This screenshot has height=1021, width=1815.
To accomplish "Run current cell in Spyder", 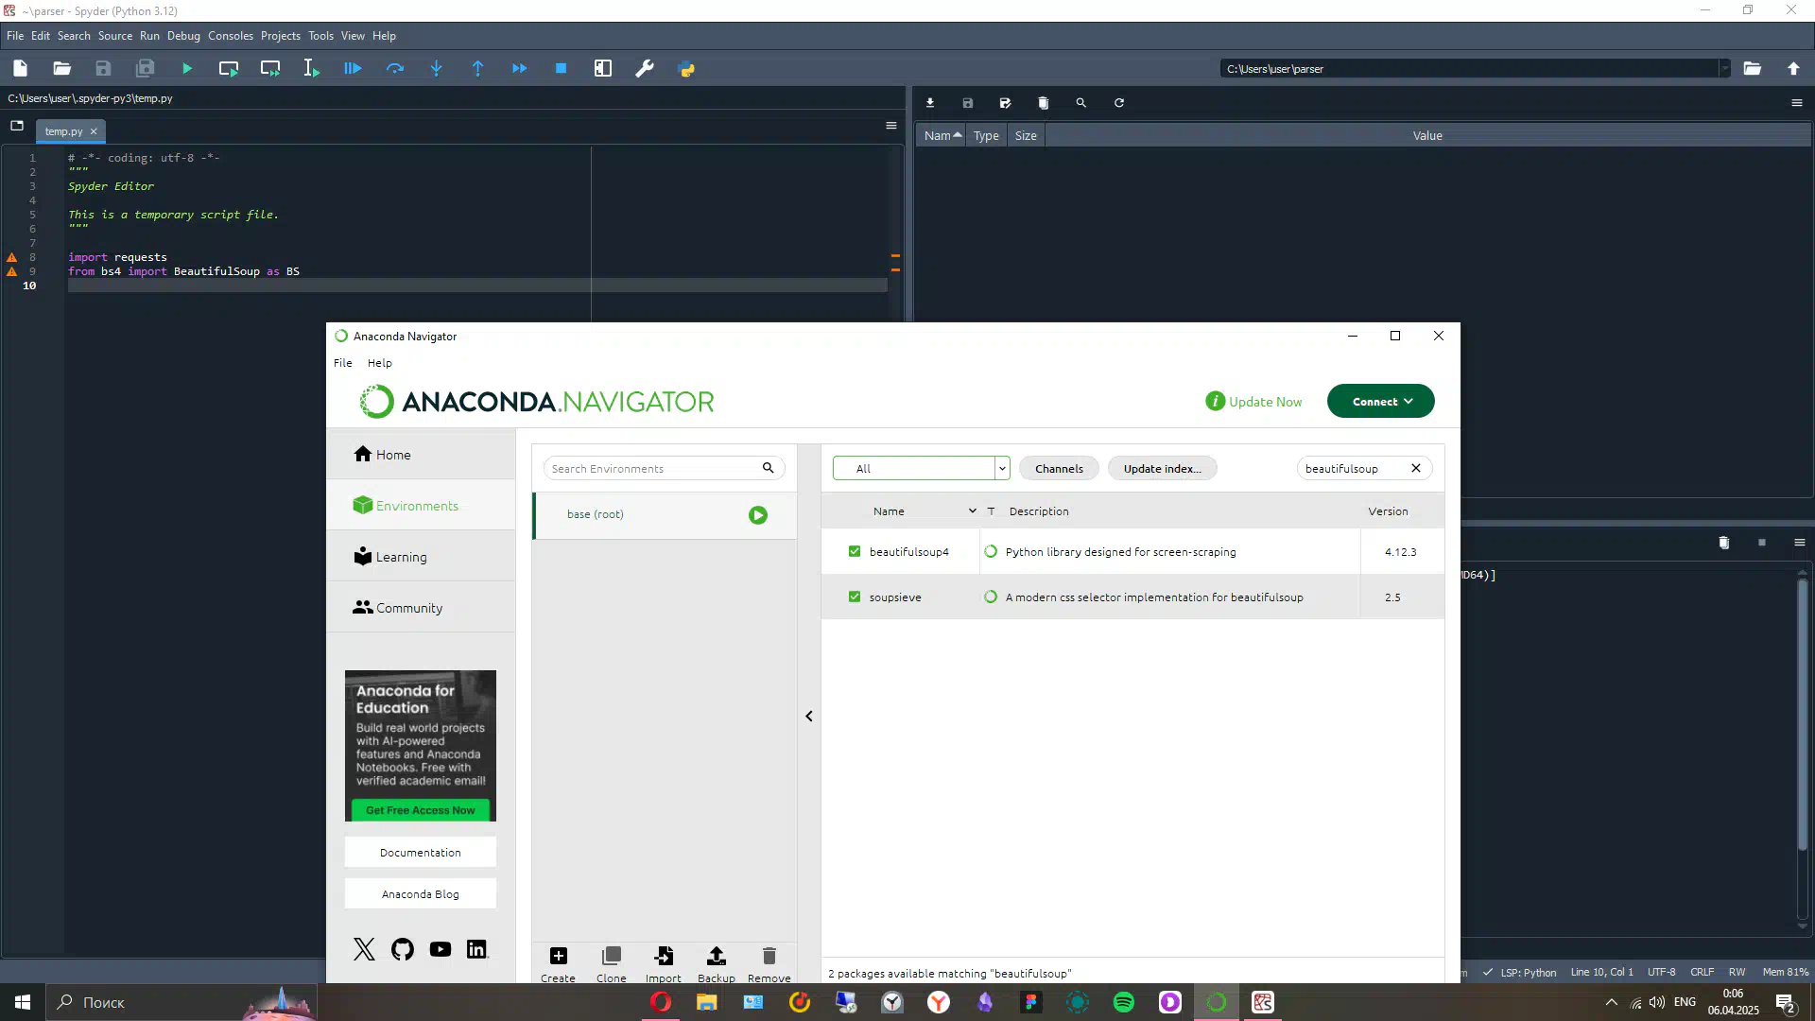I will [229, 68].
